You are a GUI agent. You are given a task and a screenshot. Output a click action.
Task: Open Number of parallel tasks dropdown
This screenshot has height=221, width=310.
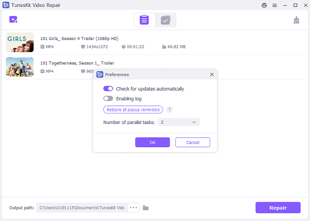pyautogui.click(x=179, y=122)
